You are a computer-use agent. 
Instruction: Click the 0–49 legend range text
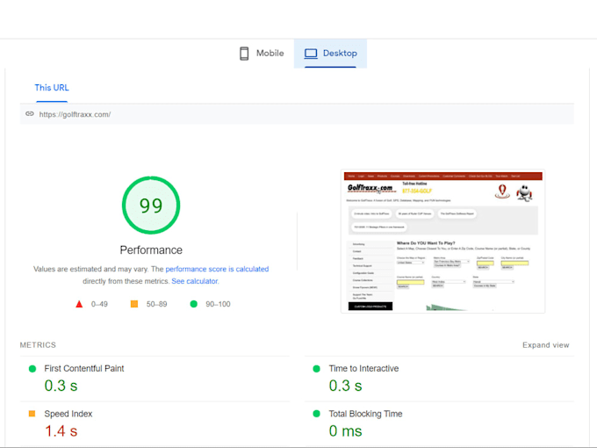(x=99, y=304)
